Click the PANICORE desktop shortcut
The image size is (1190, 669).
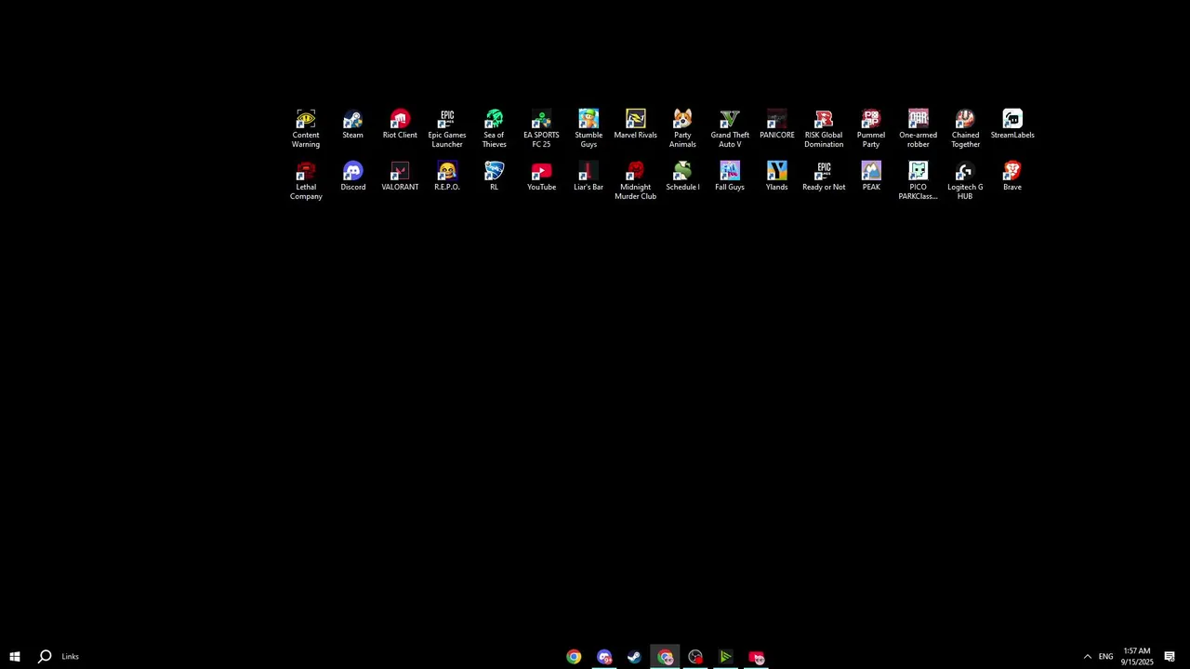tap(777, 125)
